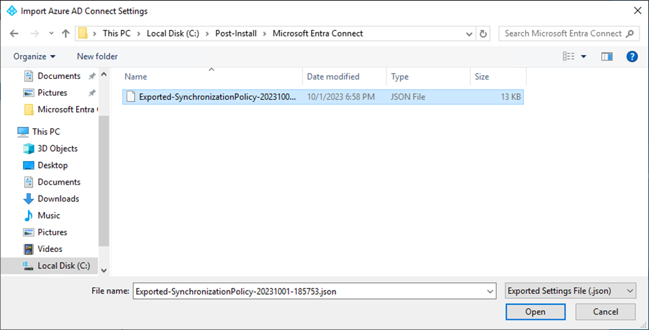Refresh the current folder view
The height and width of the screenshot is (330, 649).
[x=484, y=33]
